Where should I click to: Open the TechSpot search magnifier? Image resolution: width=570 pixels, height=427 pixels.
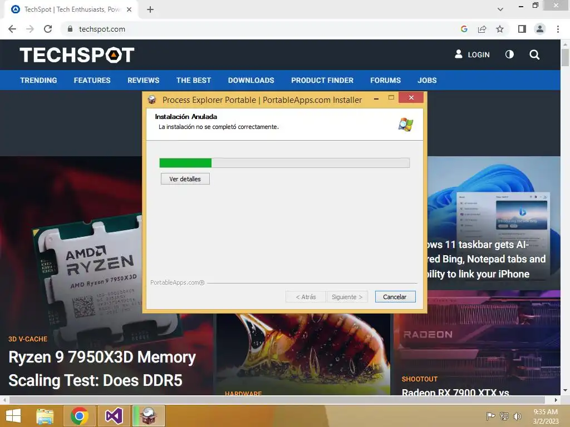pyautogui.click(x=534, y=54)
